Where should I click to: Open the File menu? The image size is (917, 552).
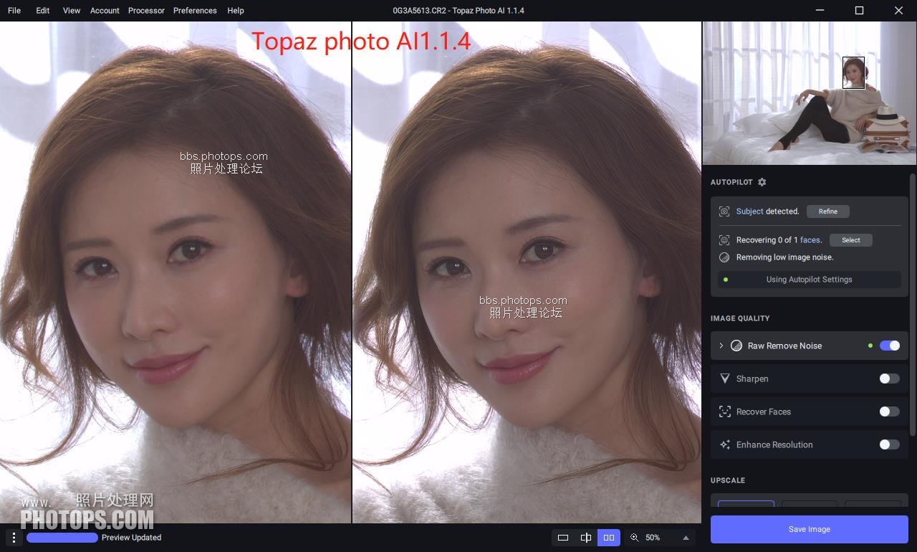14,11
